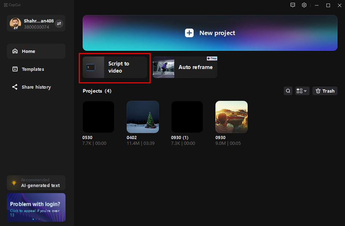Click the plus icon in New project

click(x=189, y=33)
